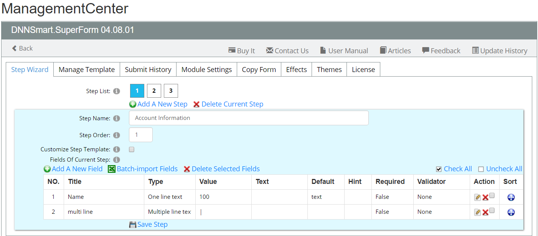Click the sort handle for multi line row
Screen dimensions: 538x236
(x=511, y=212)
